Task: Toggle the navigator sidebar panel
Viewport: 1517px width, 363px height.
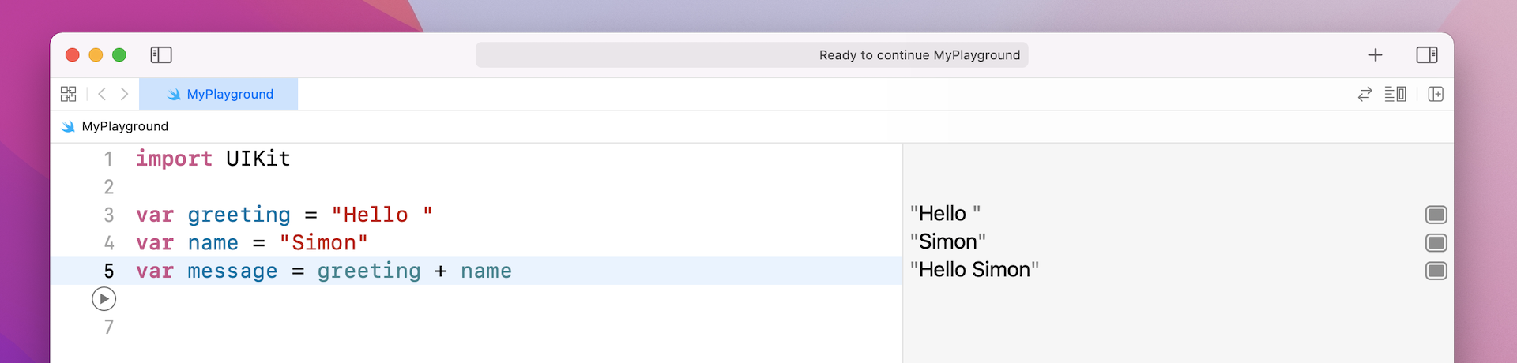Action: tap(161, 54)
